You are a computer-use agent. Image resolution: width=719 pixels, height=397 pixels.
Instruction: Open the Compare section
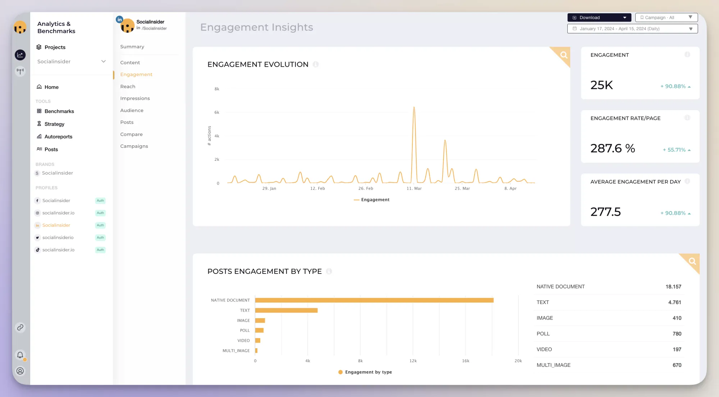pyautogui.click(x=131, y=134)
